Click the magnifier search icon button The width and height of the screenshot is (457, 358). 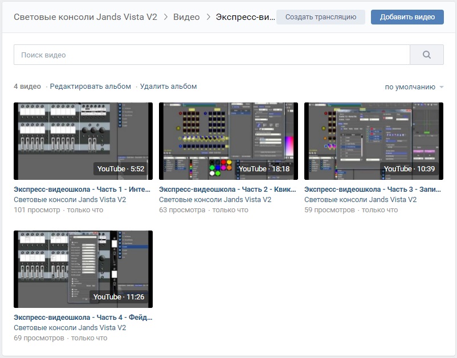point(426,55)
